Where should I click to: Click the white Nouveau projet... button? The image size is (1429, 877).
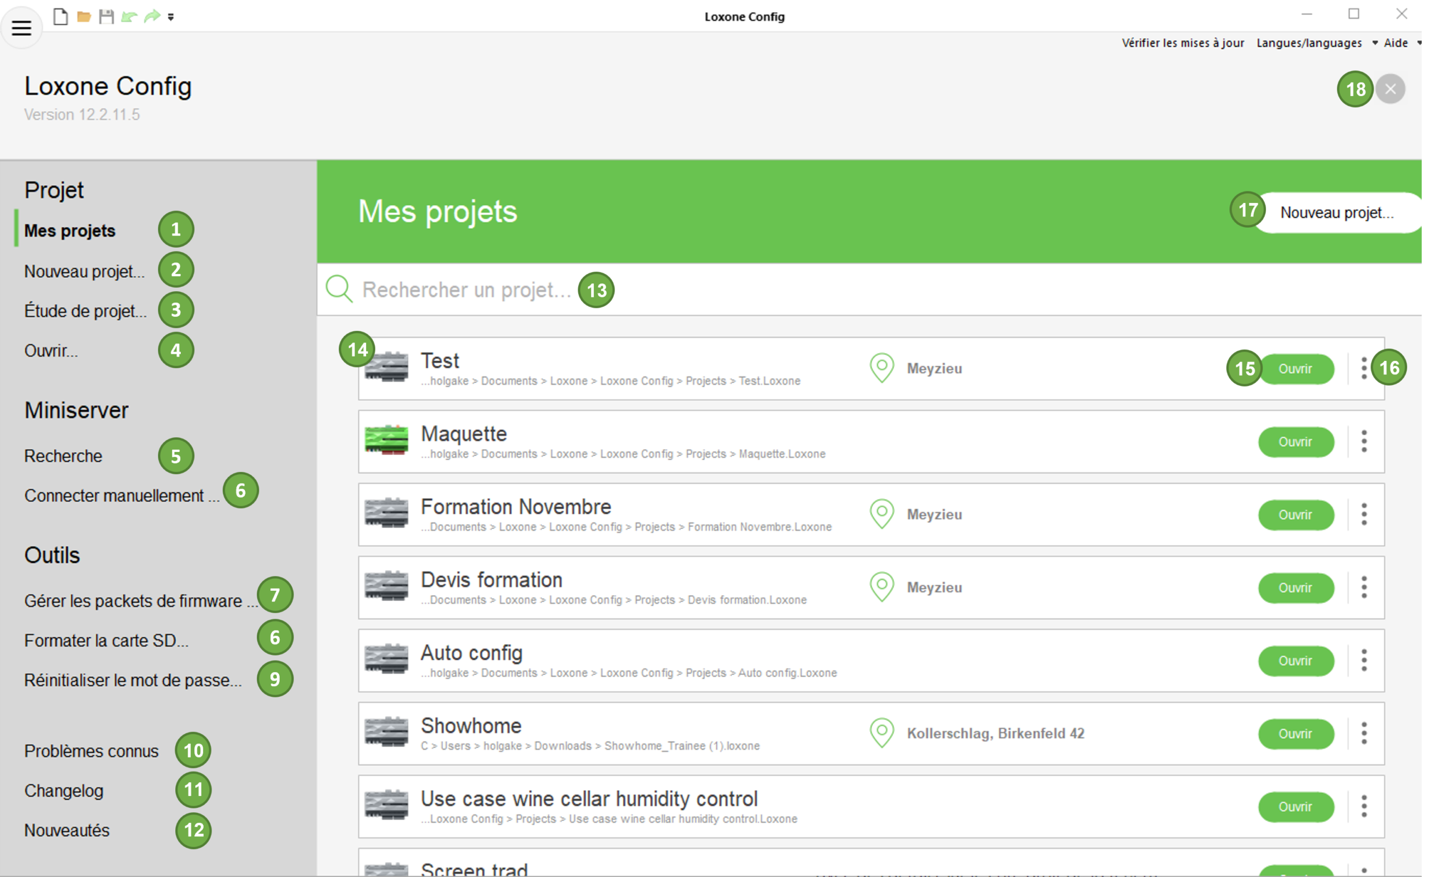pos(1336,213)
